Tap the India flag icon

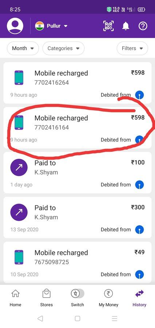point(39,26)
